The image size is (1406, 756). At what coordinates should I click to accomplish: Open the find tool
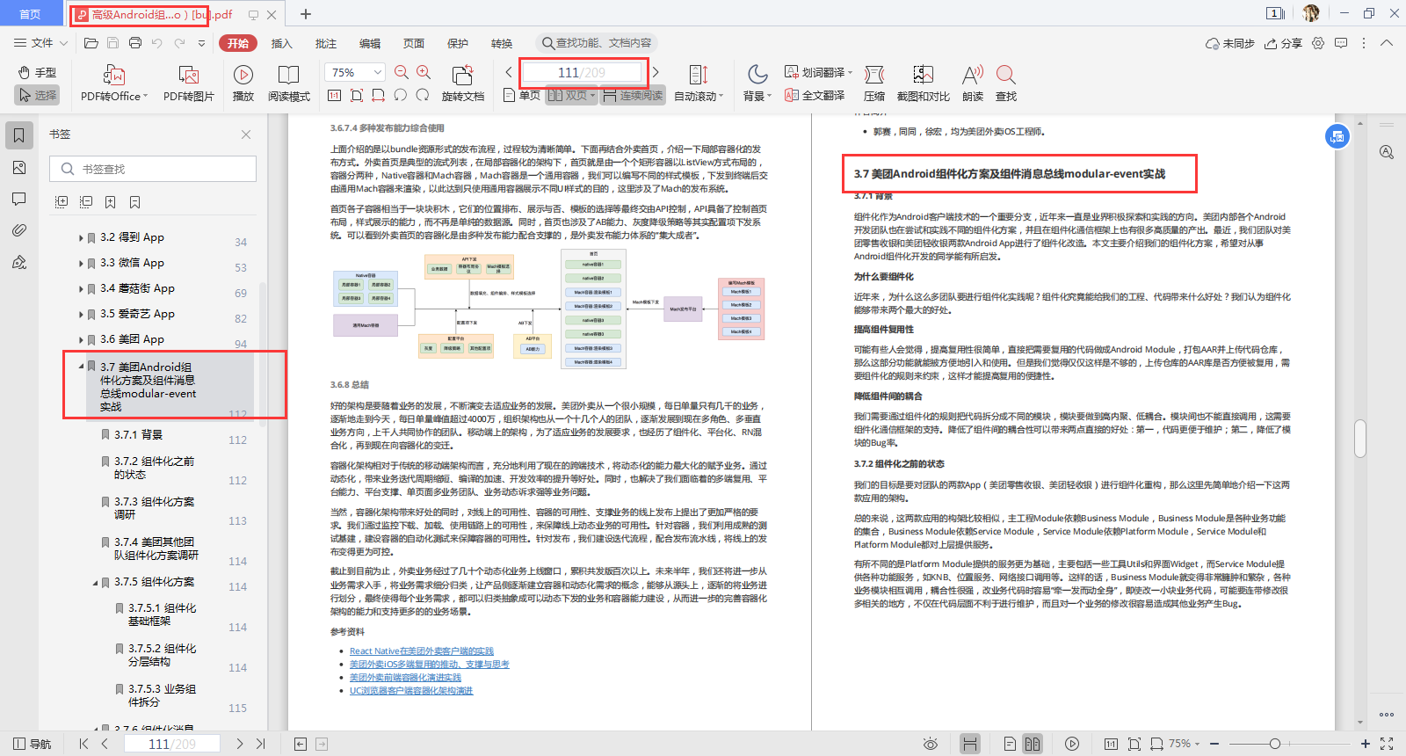(x=1006, y=84)
